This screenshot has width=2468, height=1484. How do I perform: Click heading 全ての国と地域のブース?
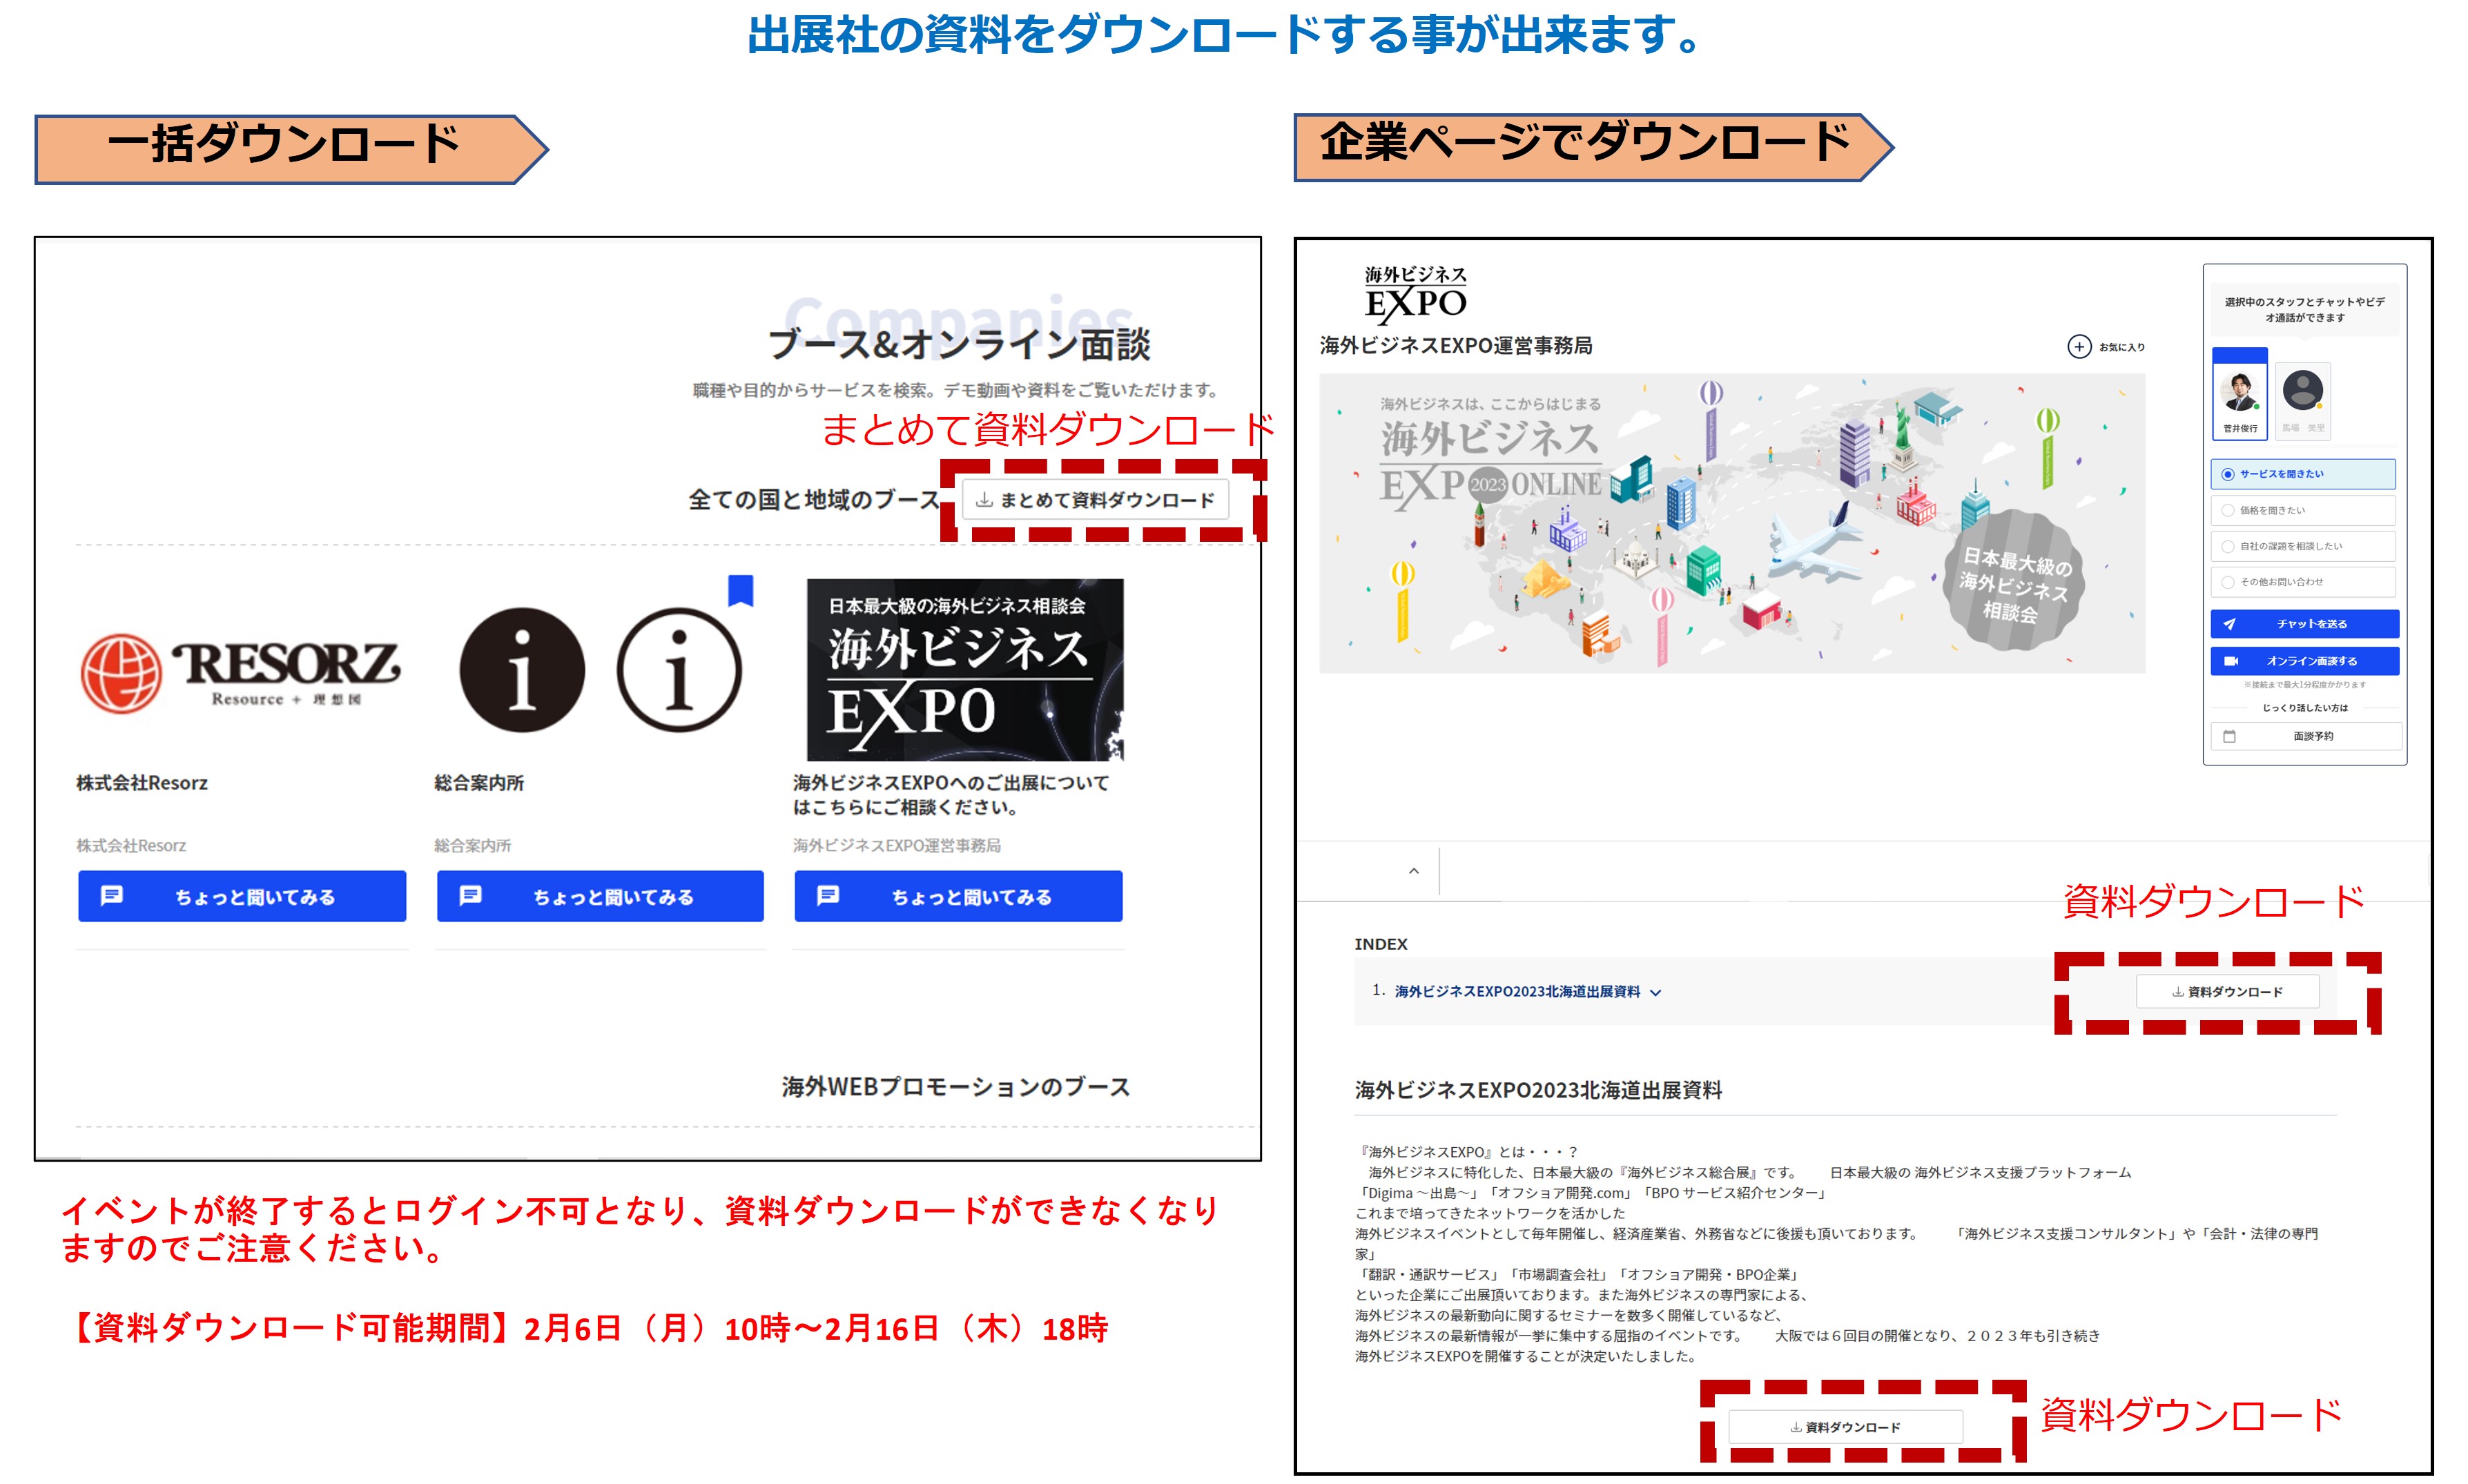(x=813, y=499)
